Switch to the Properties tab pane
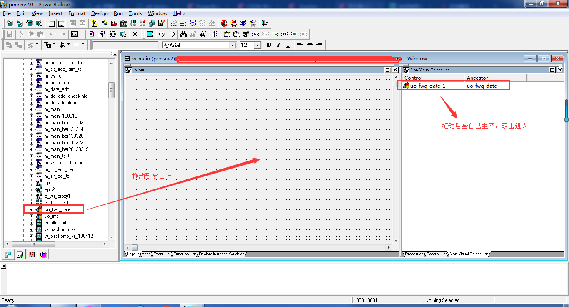The height and width of the screenshot is (307, 569). (x=414, y=254)
